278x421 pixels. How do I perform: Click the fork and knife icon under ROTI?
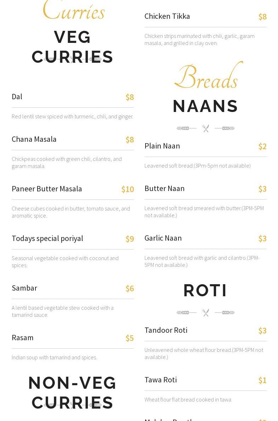tap(206, 313)
